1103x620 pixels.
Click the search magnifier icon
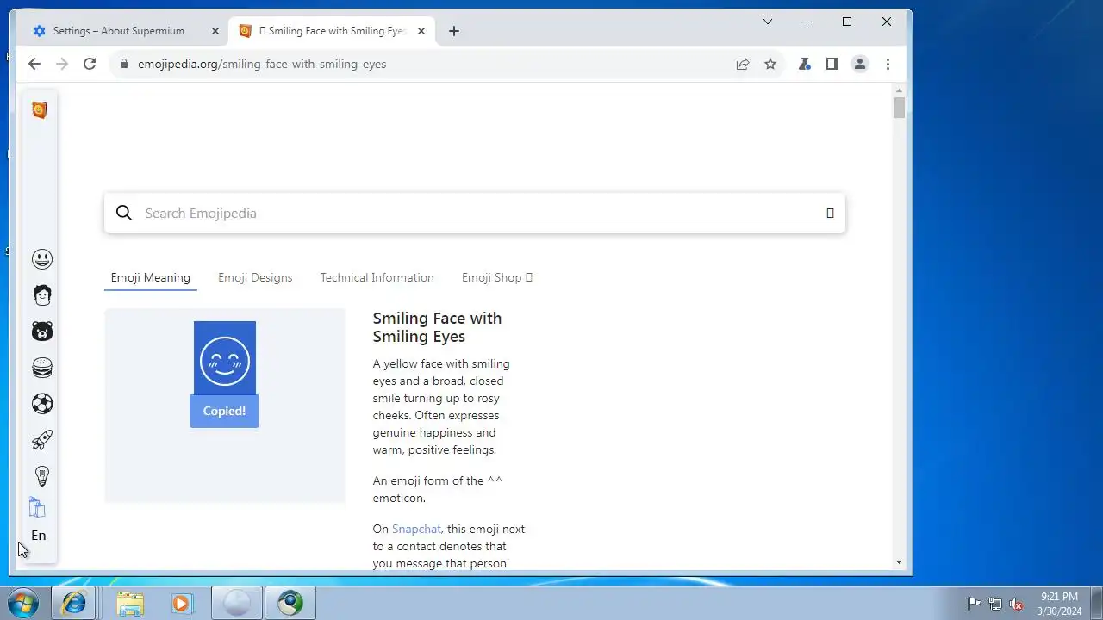(x=124, y=213)
